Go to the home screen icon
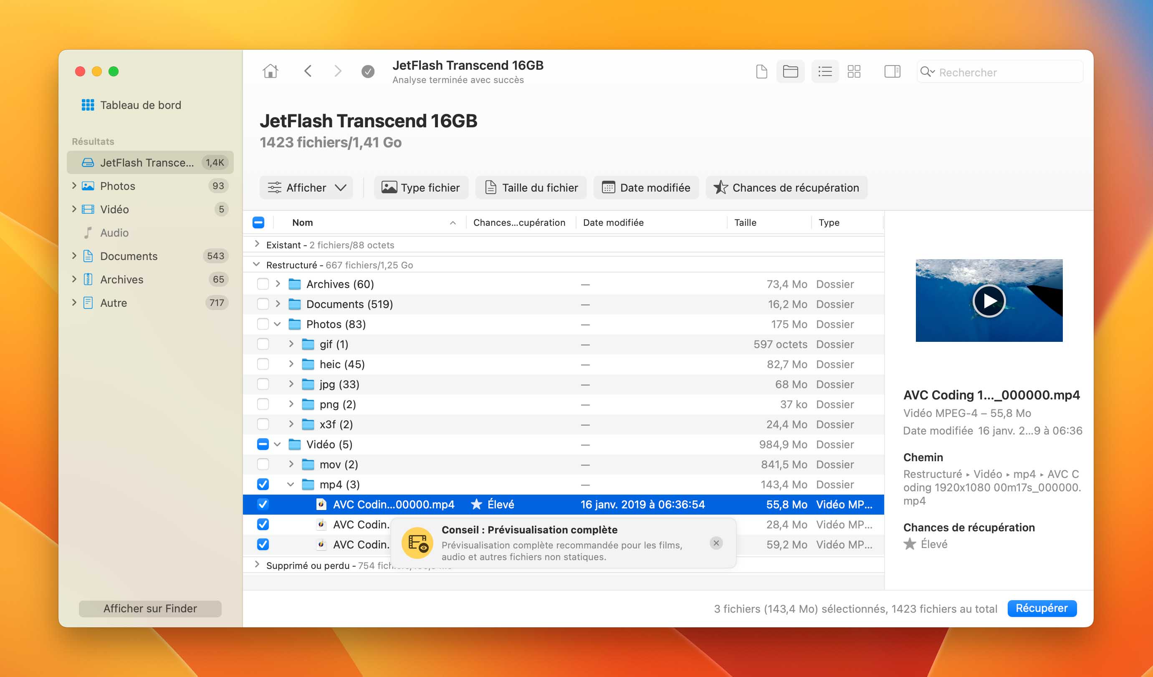This screenshot has width=1153, height=677. pyautogui.click(x=271, y=71)
